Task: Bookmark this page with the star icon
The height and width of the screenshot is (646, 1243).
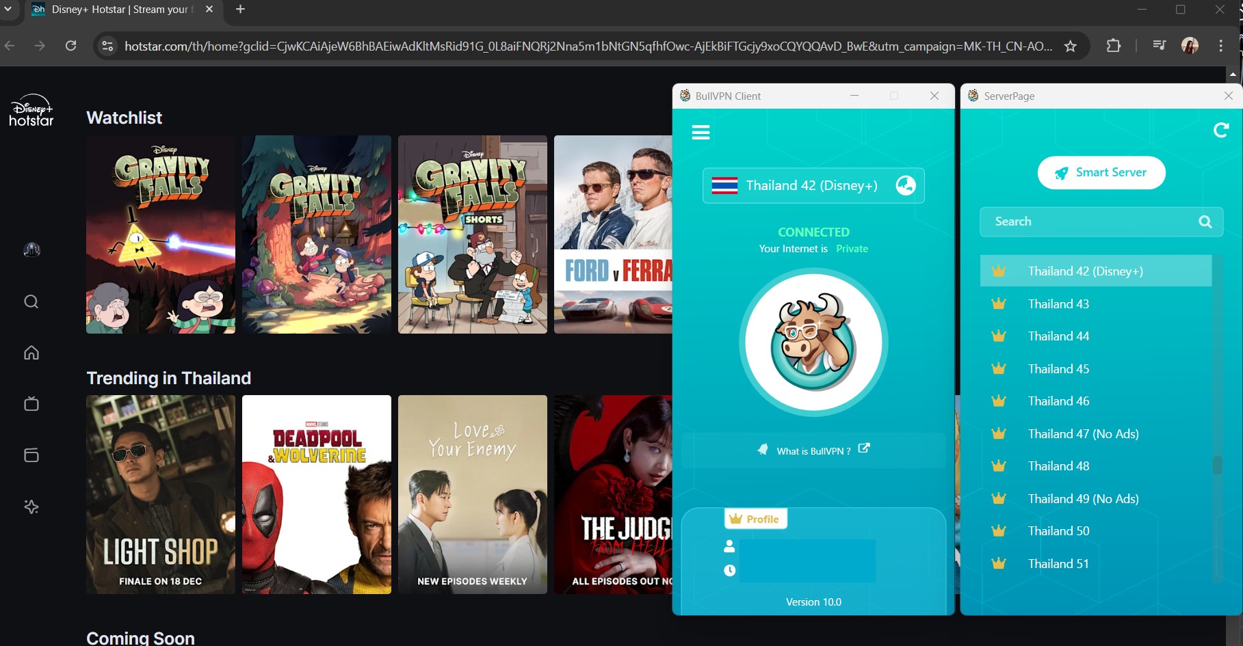Action: click(x=1071, y=46)
